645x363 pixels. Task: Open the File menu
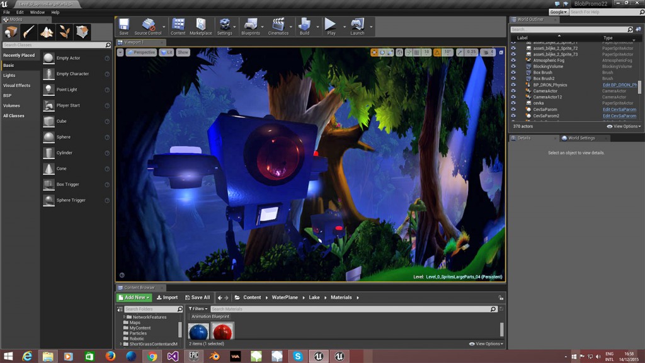[6, 13]
